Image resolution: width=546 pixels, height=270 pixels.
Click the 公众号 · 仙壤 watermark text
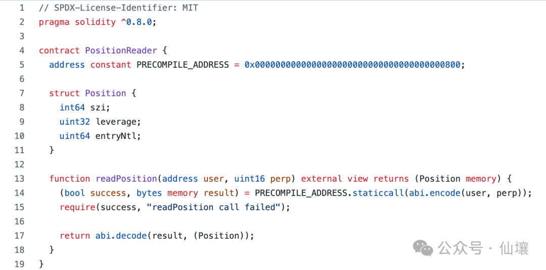[x=483, y=248]
